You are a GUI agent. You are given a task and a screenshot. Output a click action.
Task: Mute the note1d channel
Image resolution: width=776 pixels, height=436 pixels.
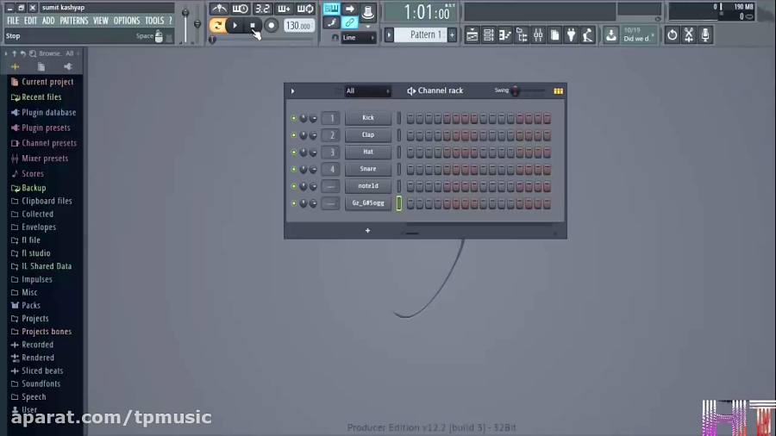pos(293,186)
